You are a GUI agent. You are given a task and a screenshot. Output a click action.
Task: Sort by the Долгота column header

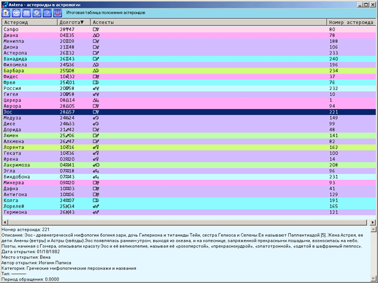click(73, 22)
